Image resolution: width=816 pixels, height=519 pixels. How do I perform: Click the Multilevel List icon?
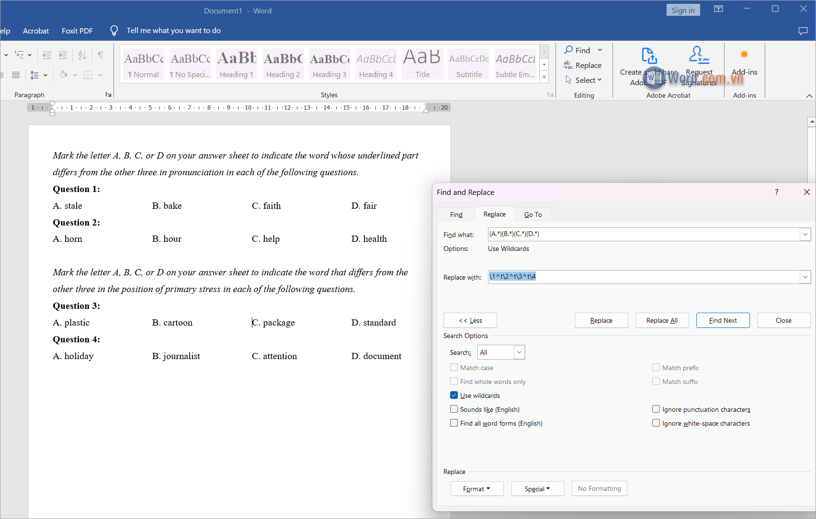pos(19,55)
